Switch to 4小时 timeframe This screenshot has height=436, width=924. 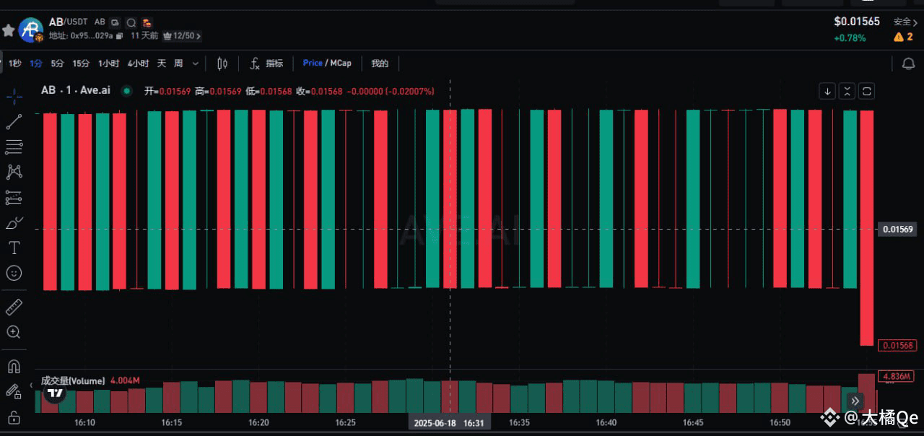coord(138,64)
